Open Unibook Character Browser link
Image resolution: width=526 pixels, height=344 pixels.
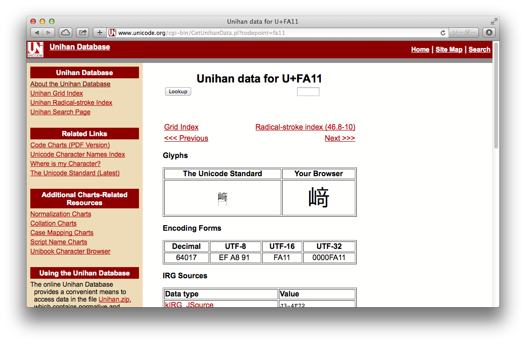[70, 251]
